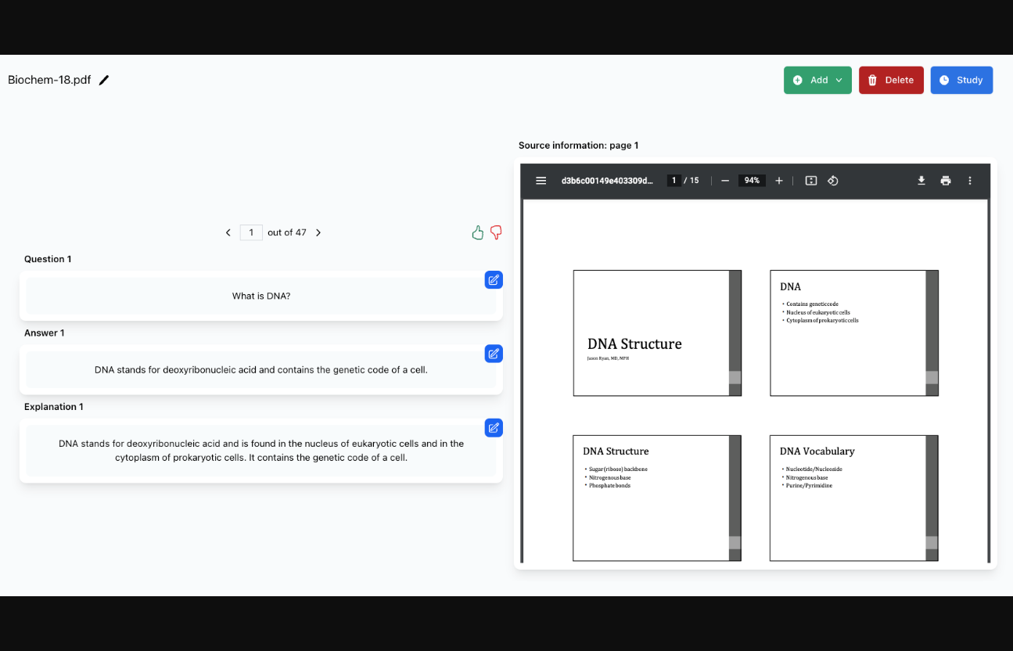This screenshot has width=1013, height=651.
Task: Edit Explanation 1 with its edit icon
Action: (x=494, y=428)
